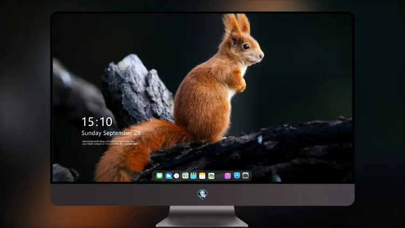
Task: Open the Clock app in dock
Action: pos(177,176)
